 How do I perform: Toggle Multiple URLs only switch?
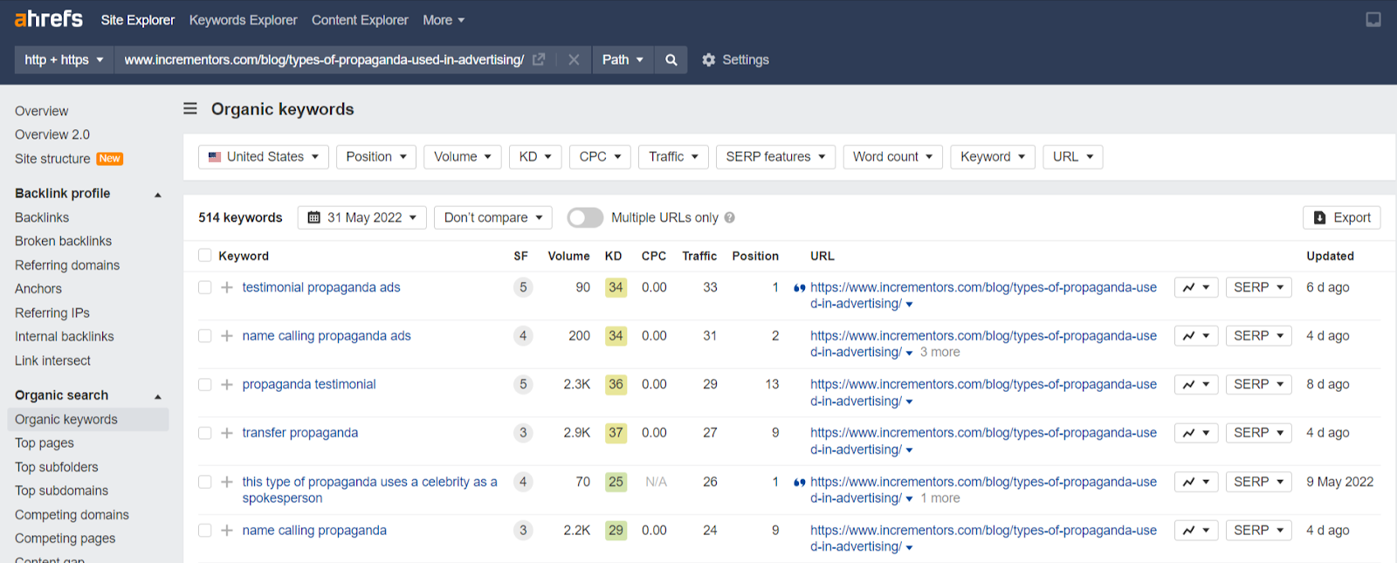(x=585, y=217)
